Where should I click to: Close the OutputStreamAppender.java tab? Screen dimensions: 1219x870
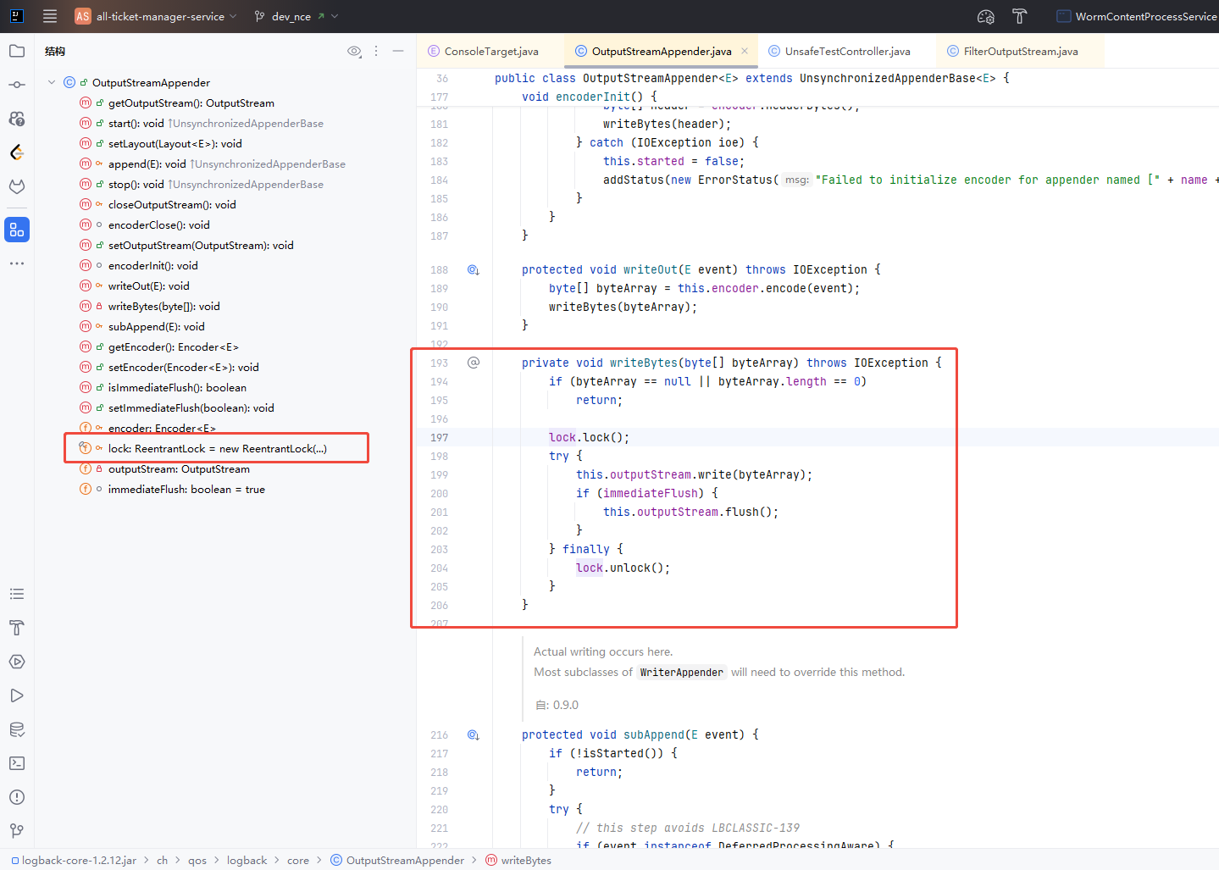745,52
